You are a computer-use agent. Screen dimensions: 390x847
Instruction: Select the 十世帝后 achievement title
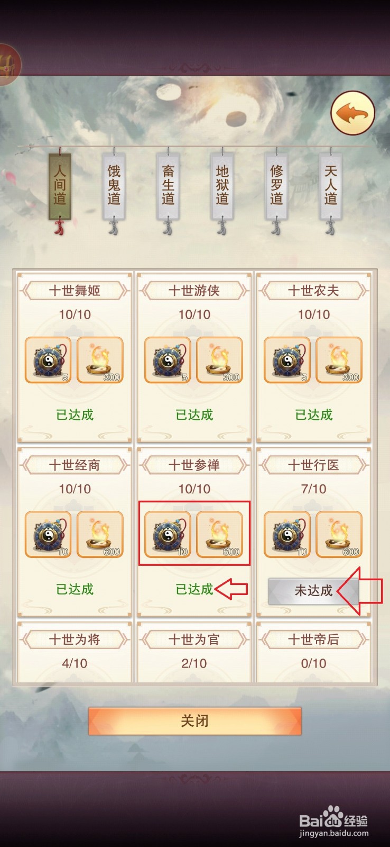coord(313,639)
